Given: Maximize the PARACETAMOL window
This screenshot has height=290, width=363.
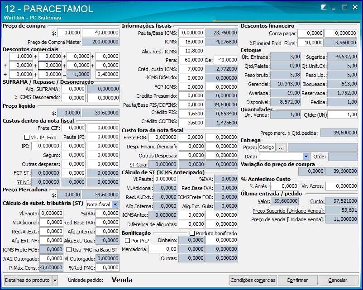Looking at the screenshot, I should [344, 7].
